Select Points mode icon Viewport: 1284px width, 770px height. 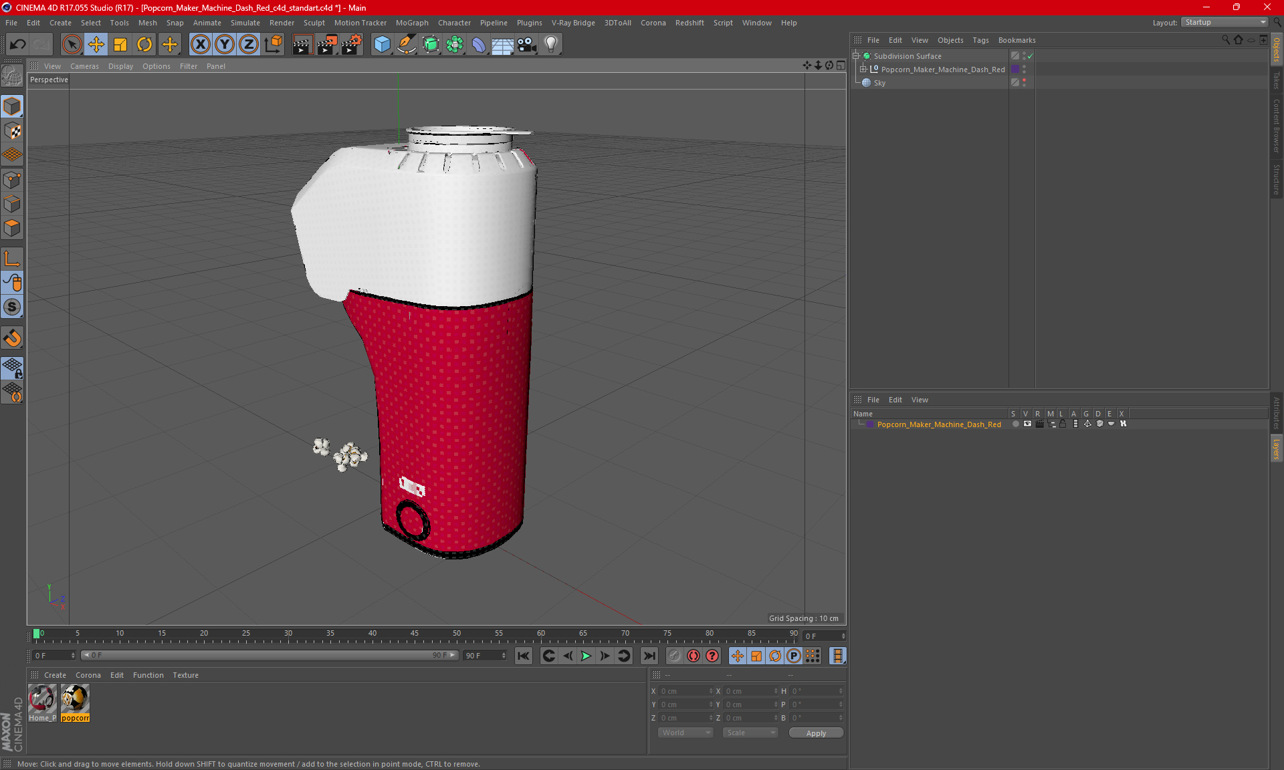click(12, 180)
